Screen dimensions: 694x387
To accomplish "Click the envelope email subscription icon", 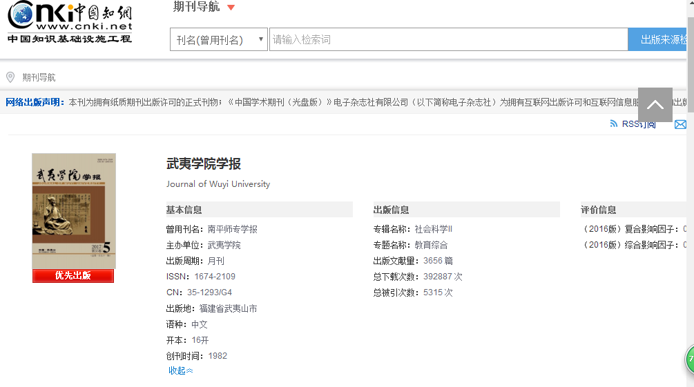I will [680, 125].
